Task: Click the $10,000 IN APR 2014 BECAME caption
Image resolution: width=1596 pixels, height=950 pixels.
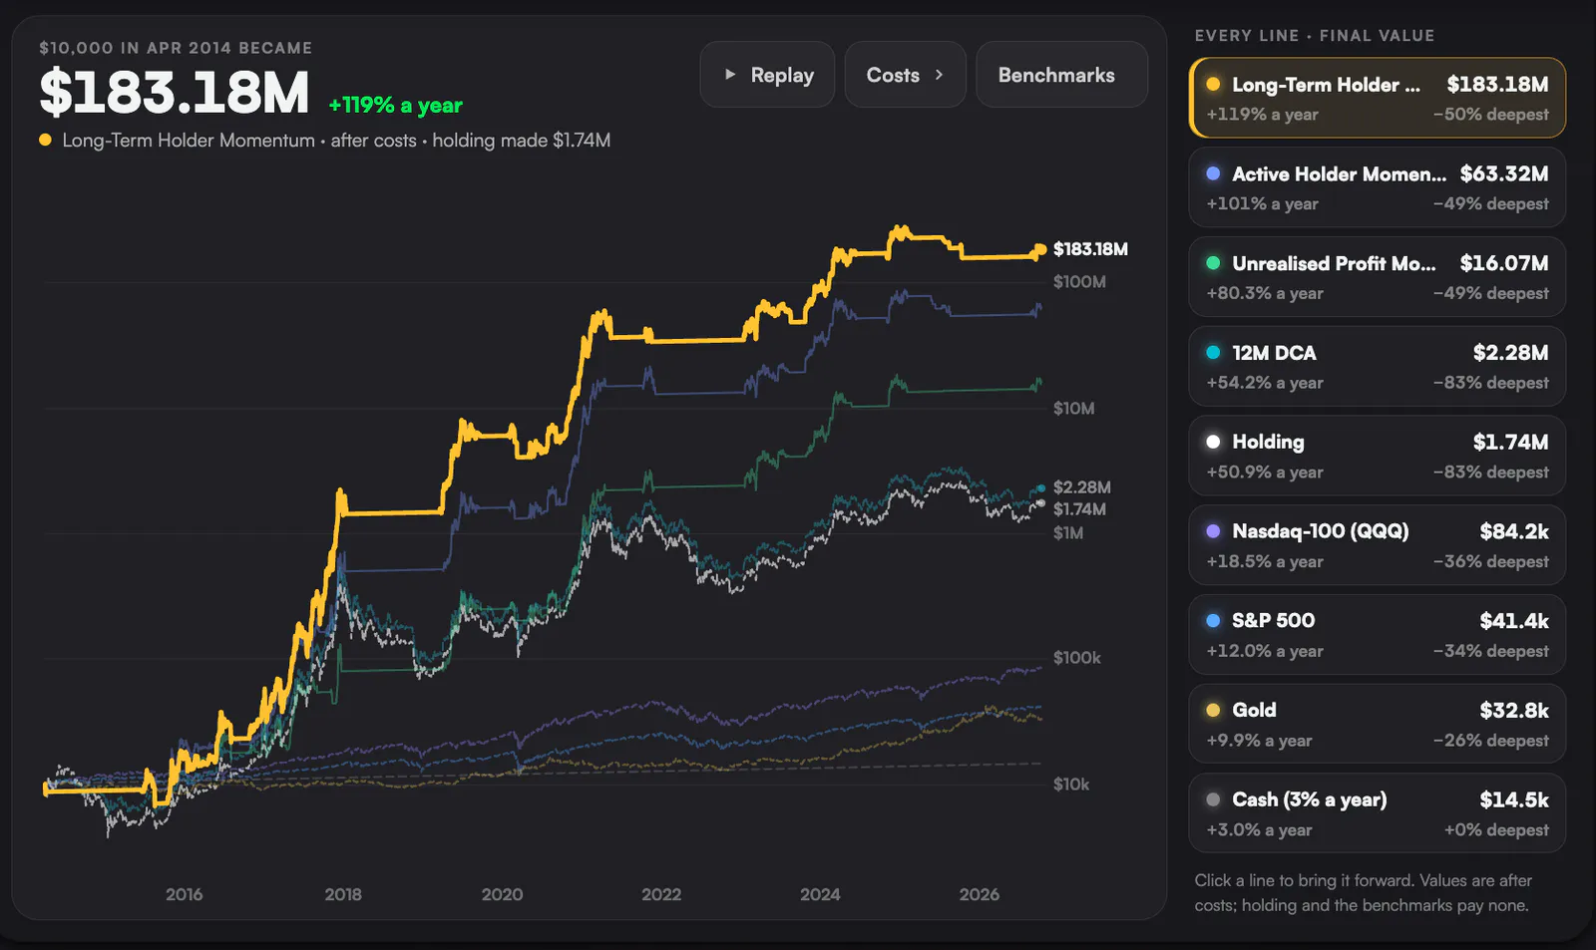Action: 176,48
